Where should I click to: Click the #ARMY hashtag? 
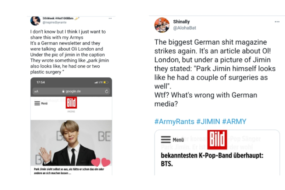click(234, 121)
